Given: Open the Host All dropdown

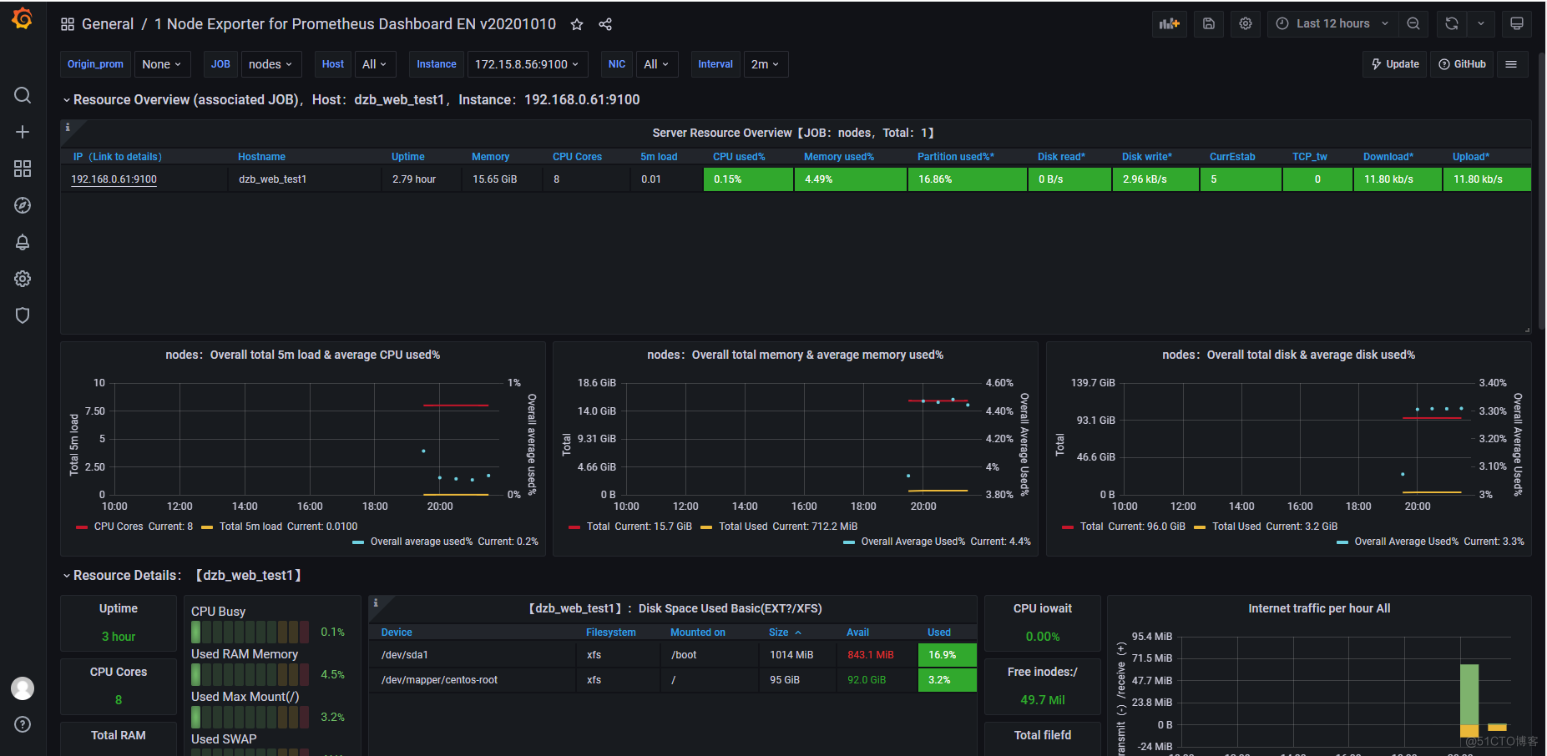Looking at the screenshot, I should tap(375, 64).
